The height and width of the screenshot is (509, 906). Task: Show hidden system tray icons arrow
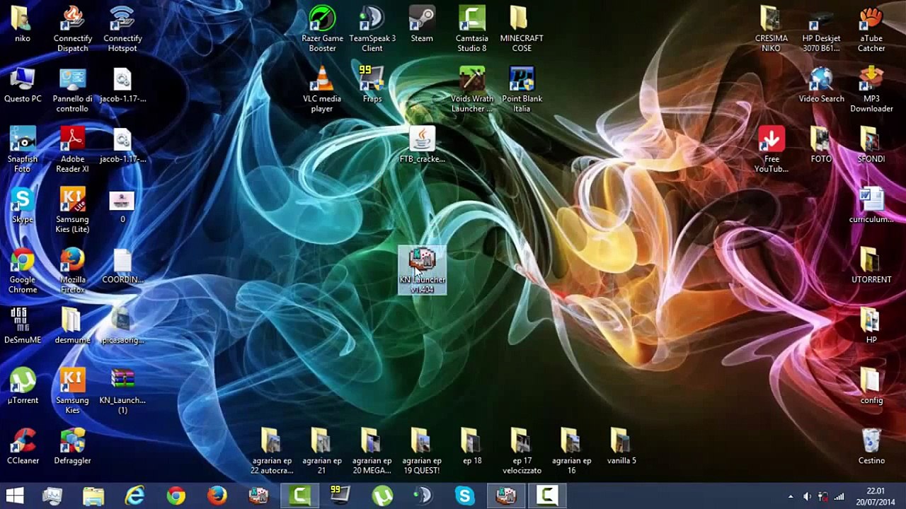click(791, 497)
